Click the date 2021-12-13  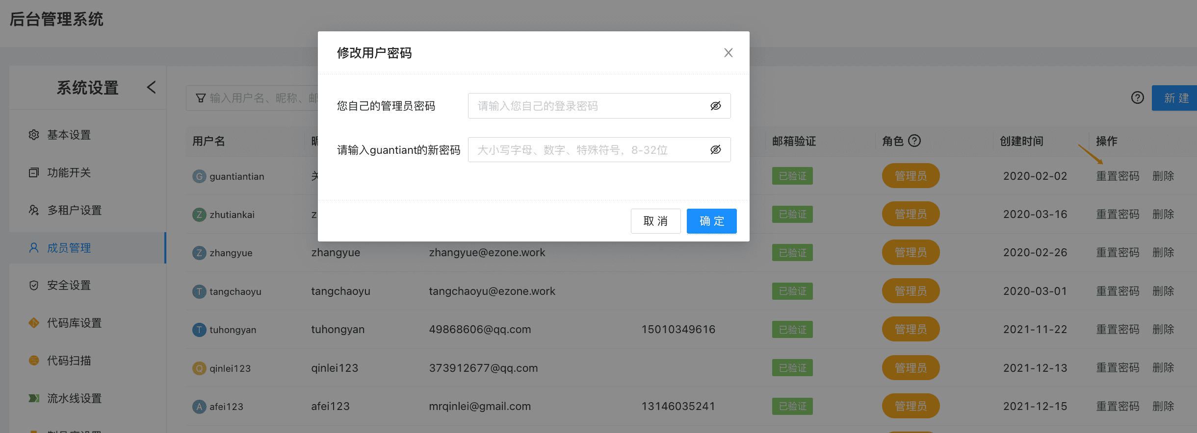point(1035,367)
